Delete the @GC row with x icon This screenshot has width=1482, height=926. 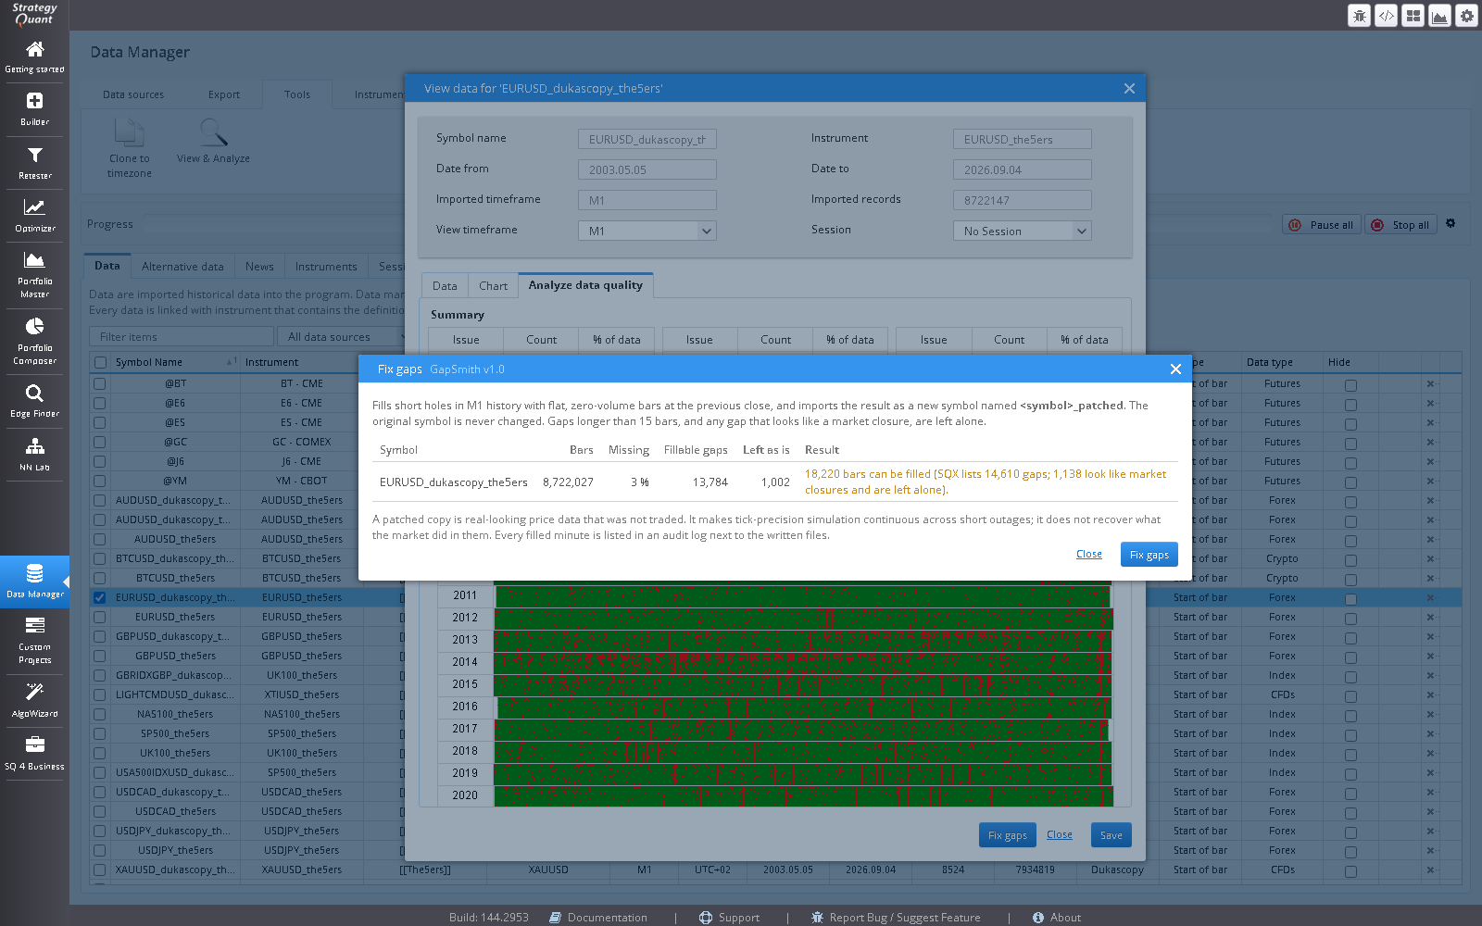[1430, 442]
